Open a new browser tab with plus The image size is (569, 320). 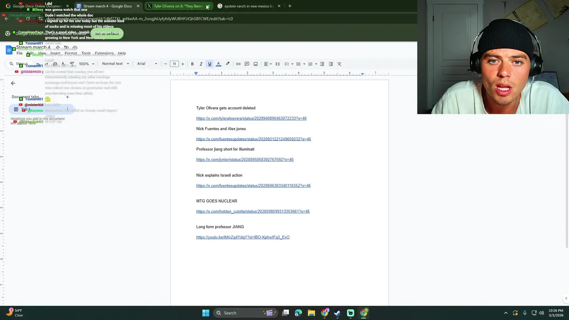(289, 6)
